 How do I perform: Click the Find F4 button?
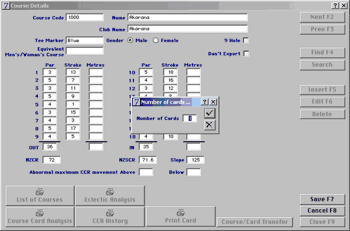pyautogui.click(x=322, y=53)
